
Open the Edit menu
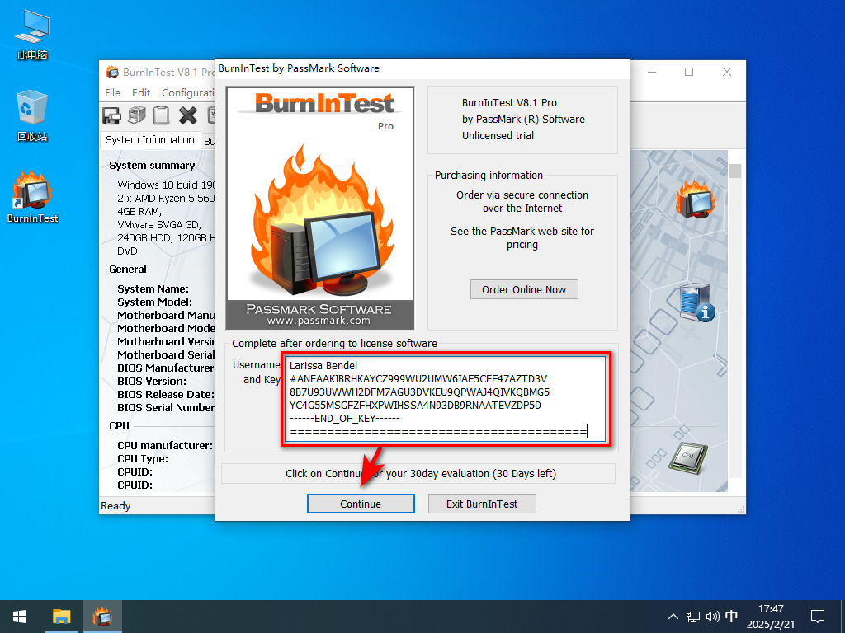pyautogui.click(x=141, y=93)
